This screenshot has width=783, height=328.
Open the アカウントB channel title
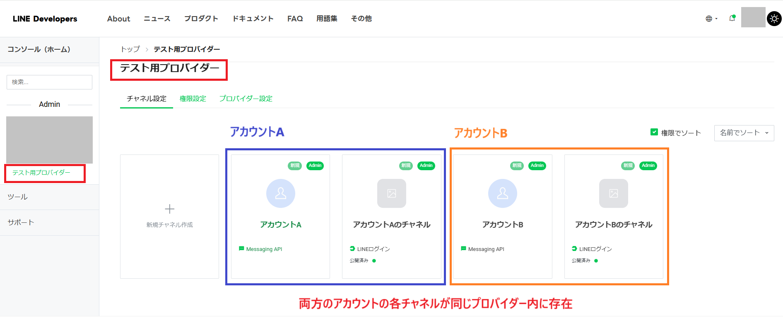point(503,224)
